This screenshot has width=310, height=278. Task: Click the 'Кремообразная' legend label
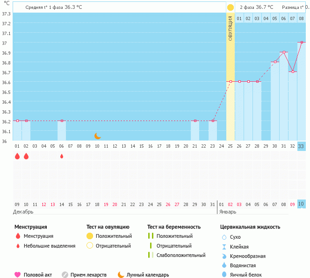point(248,256)
